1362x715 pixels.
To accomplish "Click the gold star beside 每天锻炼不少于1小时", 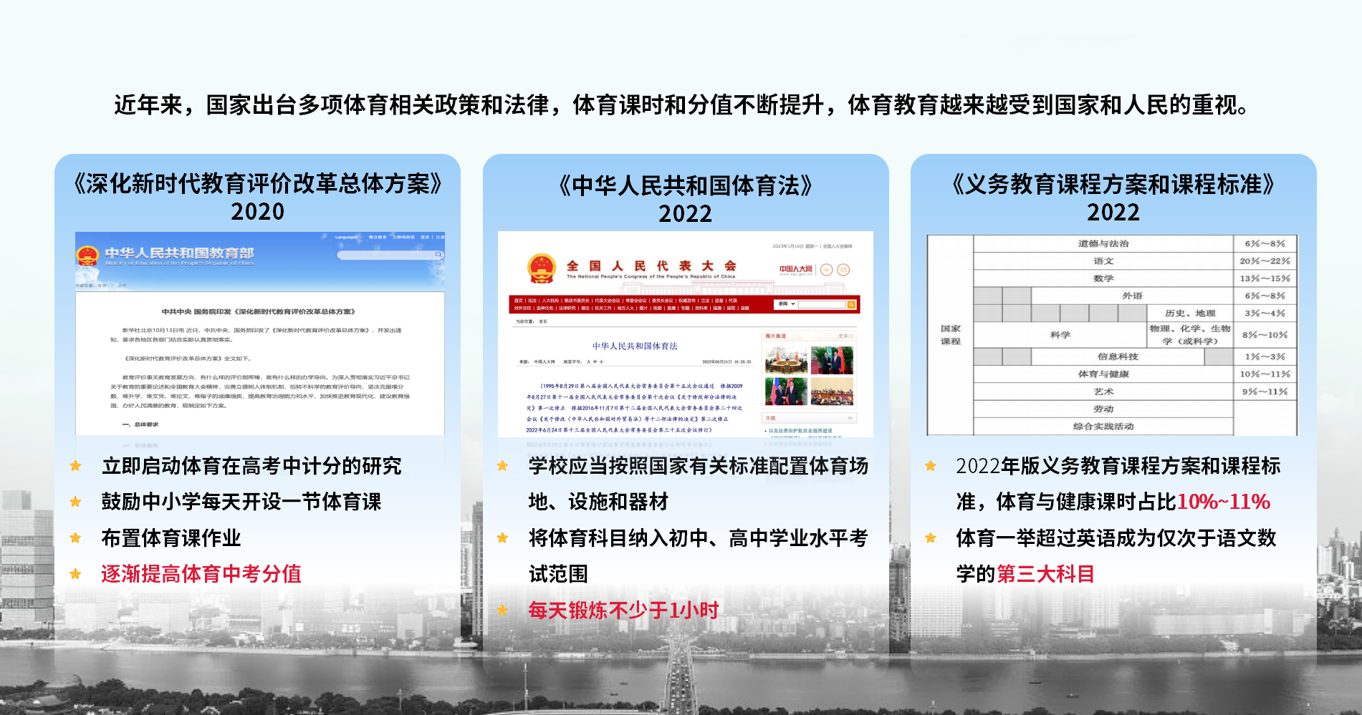I will pyautogui.click(x=503, y=610).
